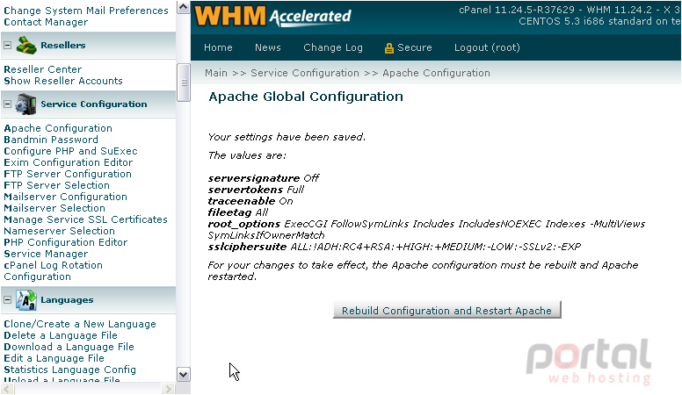Open Download a Language File
Image resolution: width=682 pixels, height=395 pixels.
tap(69, 347)
